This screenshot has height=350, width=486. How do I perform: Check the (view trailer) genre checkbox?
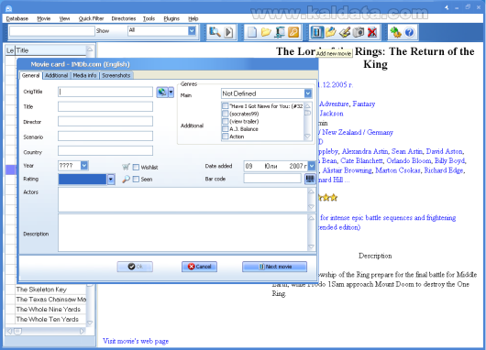[x=226, y=121]
